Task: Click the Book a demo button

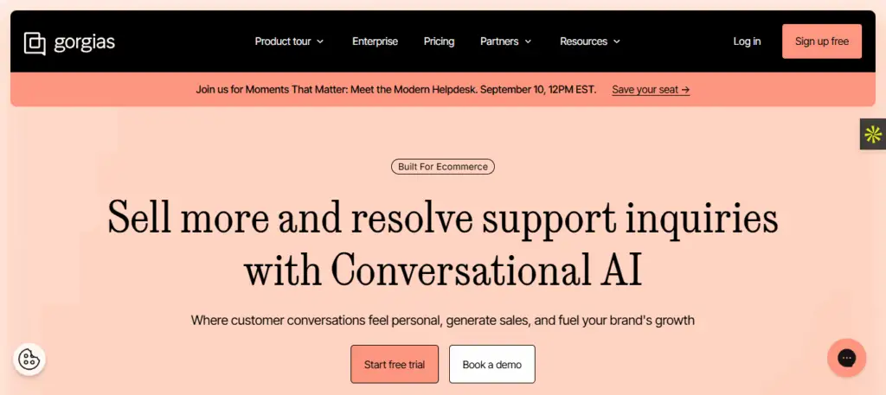Action: click(x=492, y=365)
